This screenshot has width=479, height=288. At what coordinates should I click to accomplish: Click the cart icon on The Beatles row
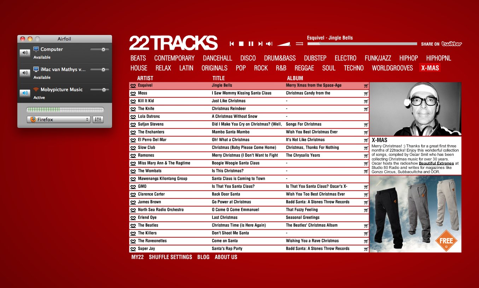[366, 225]
